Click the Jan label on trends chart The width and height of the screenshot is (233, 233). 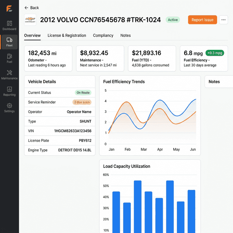point(111,150)
